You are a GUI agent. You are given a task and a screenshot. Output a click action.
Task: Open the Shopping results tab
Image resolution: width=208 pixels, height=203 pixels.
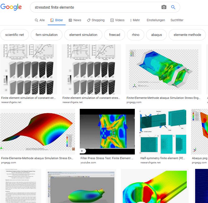[x=96, y=20]
